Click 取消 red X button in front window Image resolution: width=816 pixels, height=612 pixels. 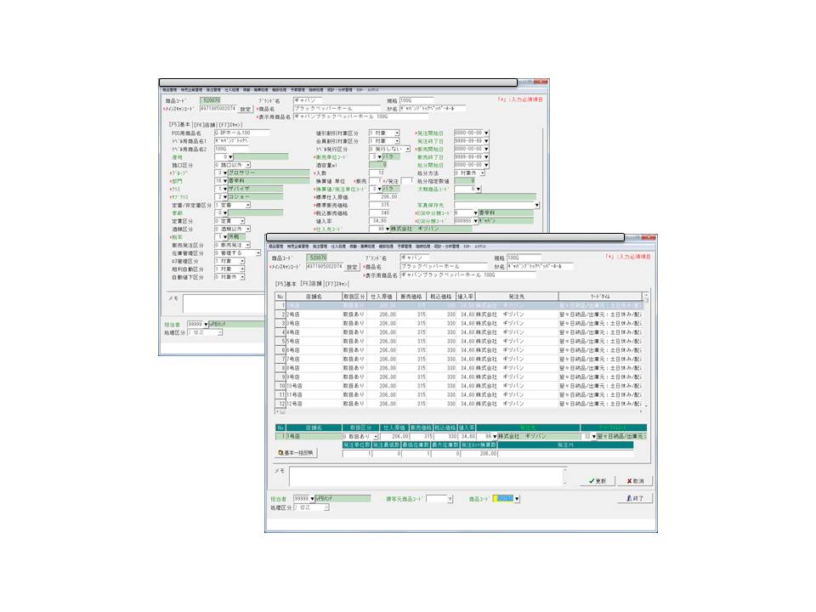(635, 481)
